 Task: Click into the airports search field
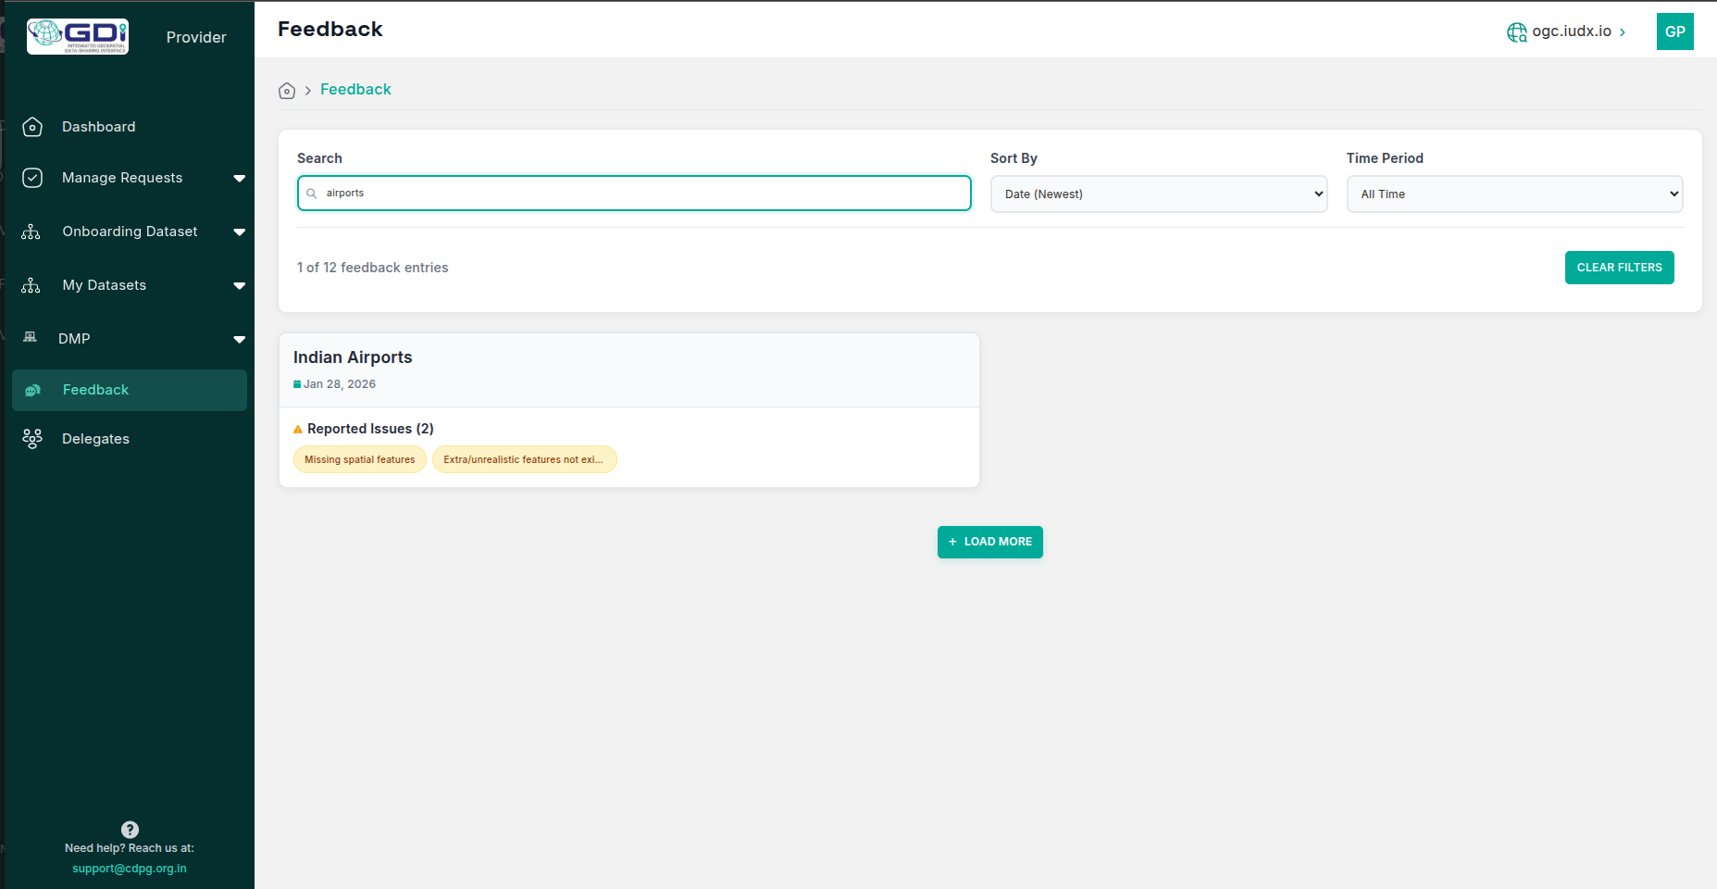(639, 194)
